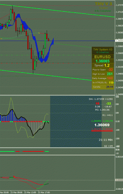123x194 pixels.
Task: Click the 1.34850 price scale label
Action: point(120,74)
